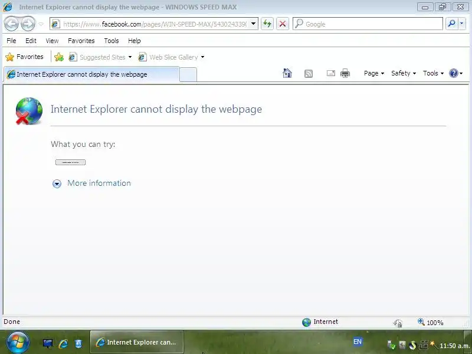Click the Google search box
The height and width of the screenshot is (354, 472).
368,24
